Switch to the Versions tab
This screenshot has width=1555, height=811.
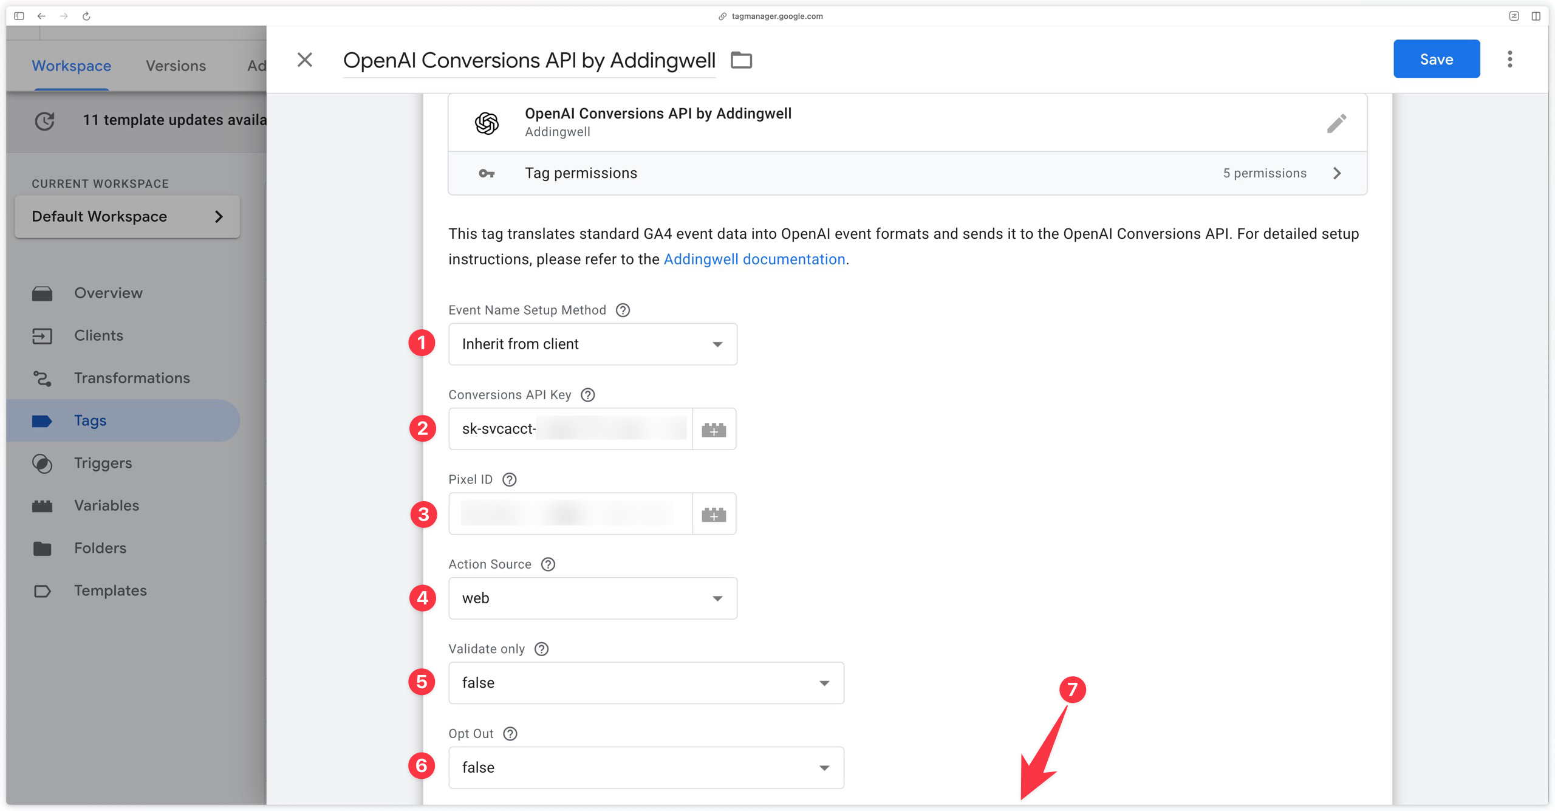point(176,66)
